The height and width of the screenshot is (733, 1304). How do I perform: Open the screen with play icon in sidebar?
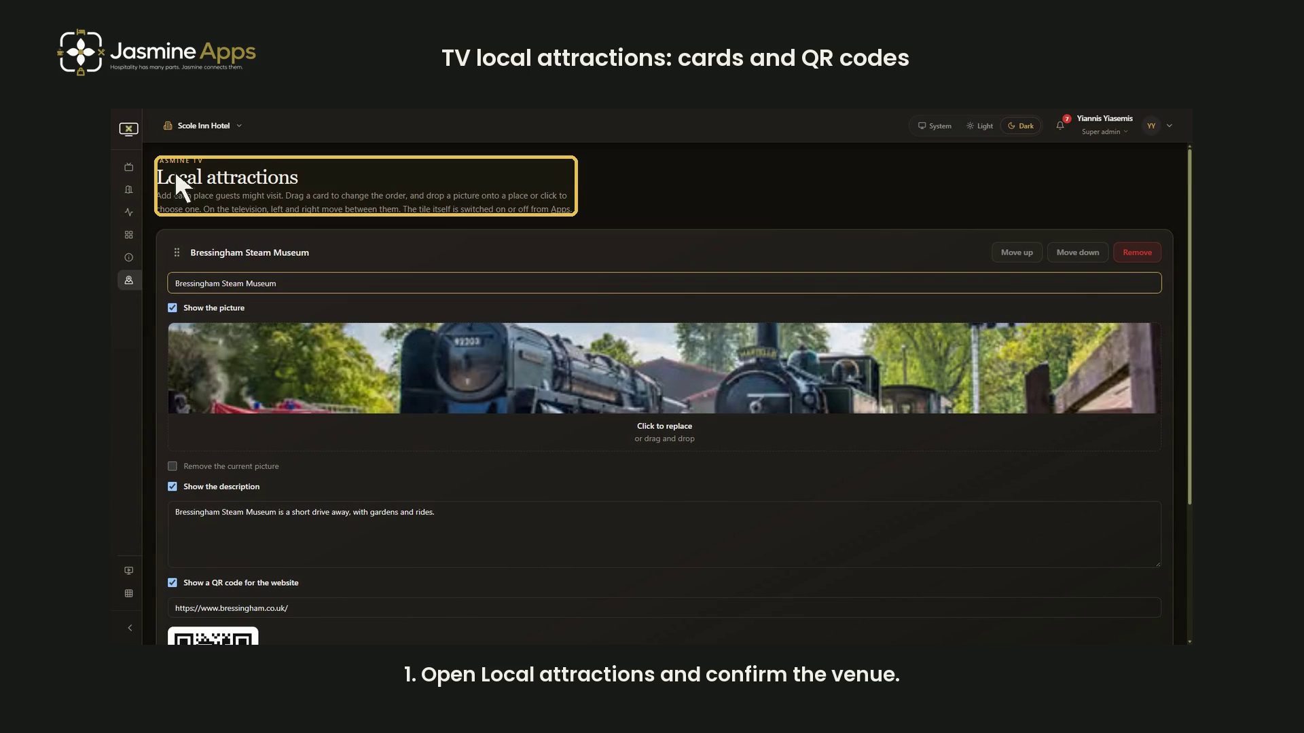(128, 571)
